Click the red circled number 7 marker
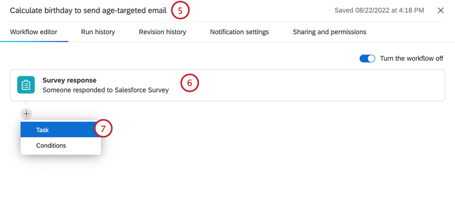 click(103, 129)
